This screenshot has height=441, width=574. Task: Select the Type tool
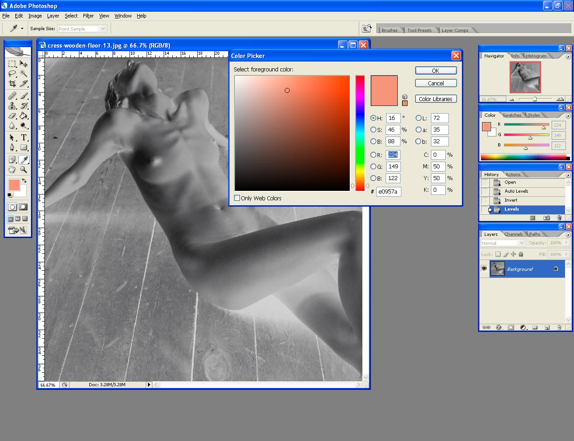click(x=24, y=138)
